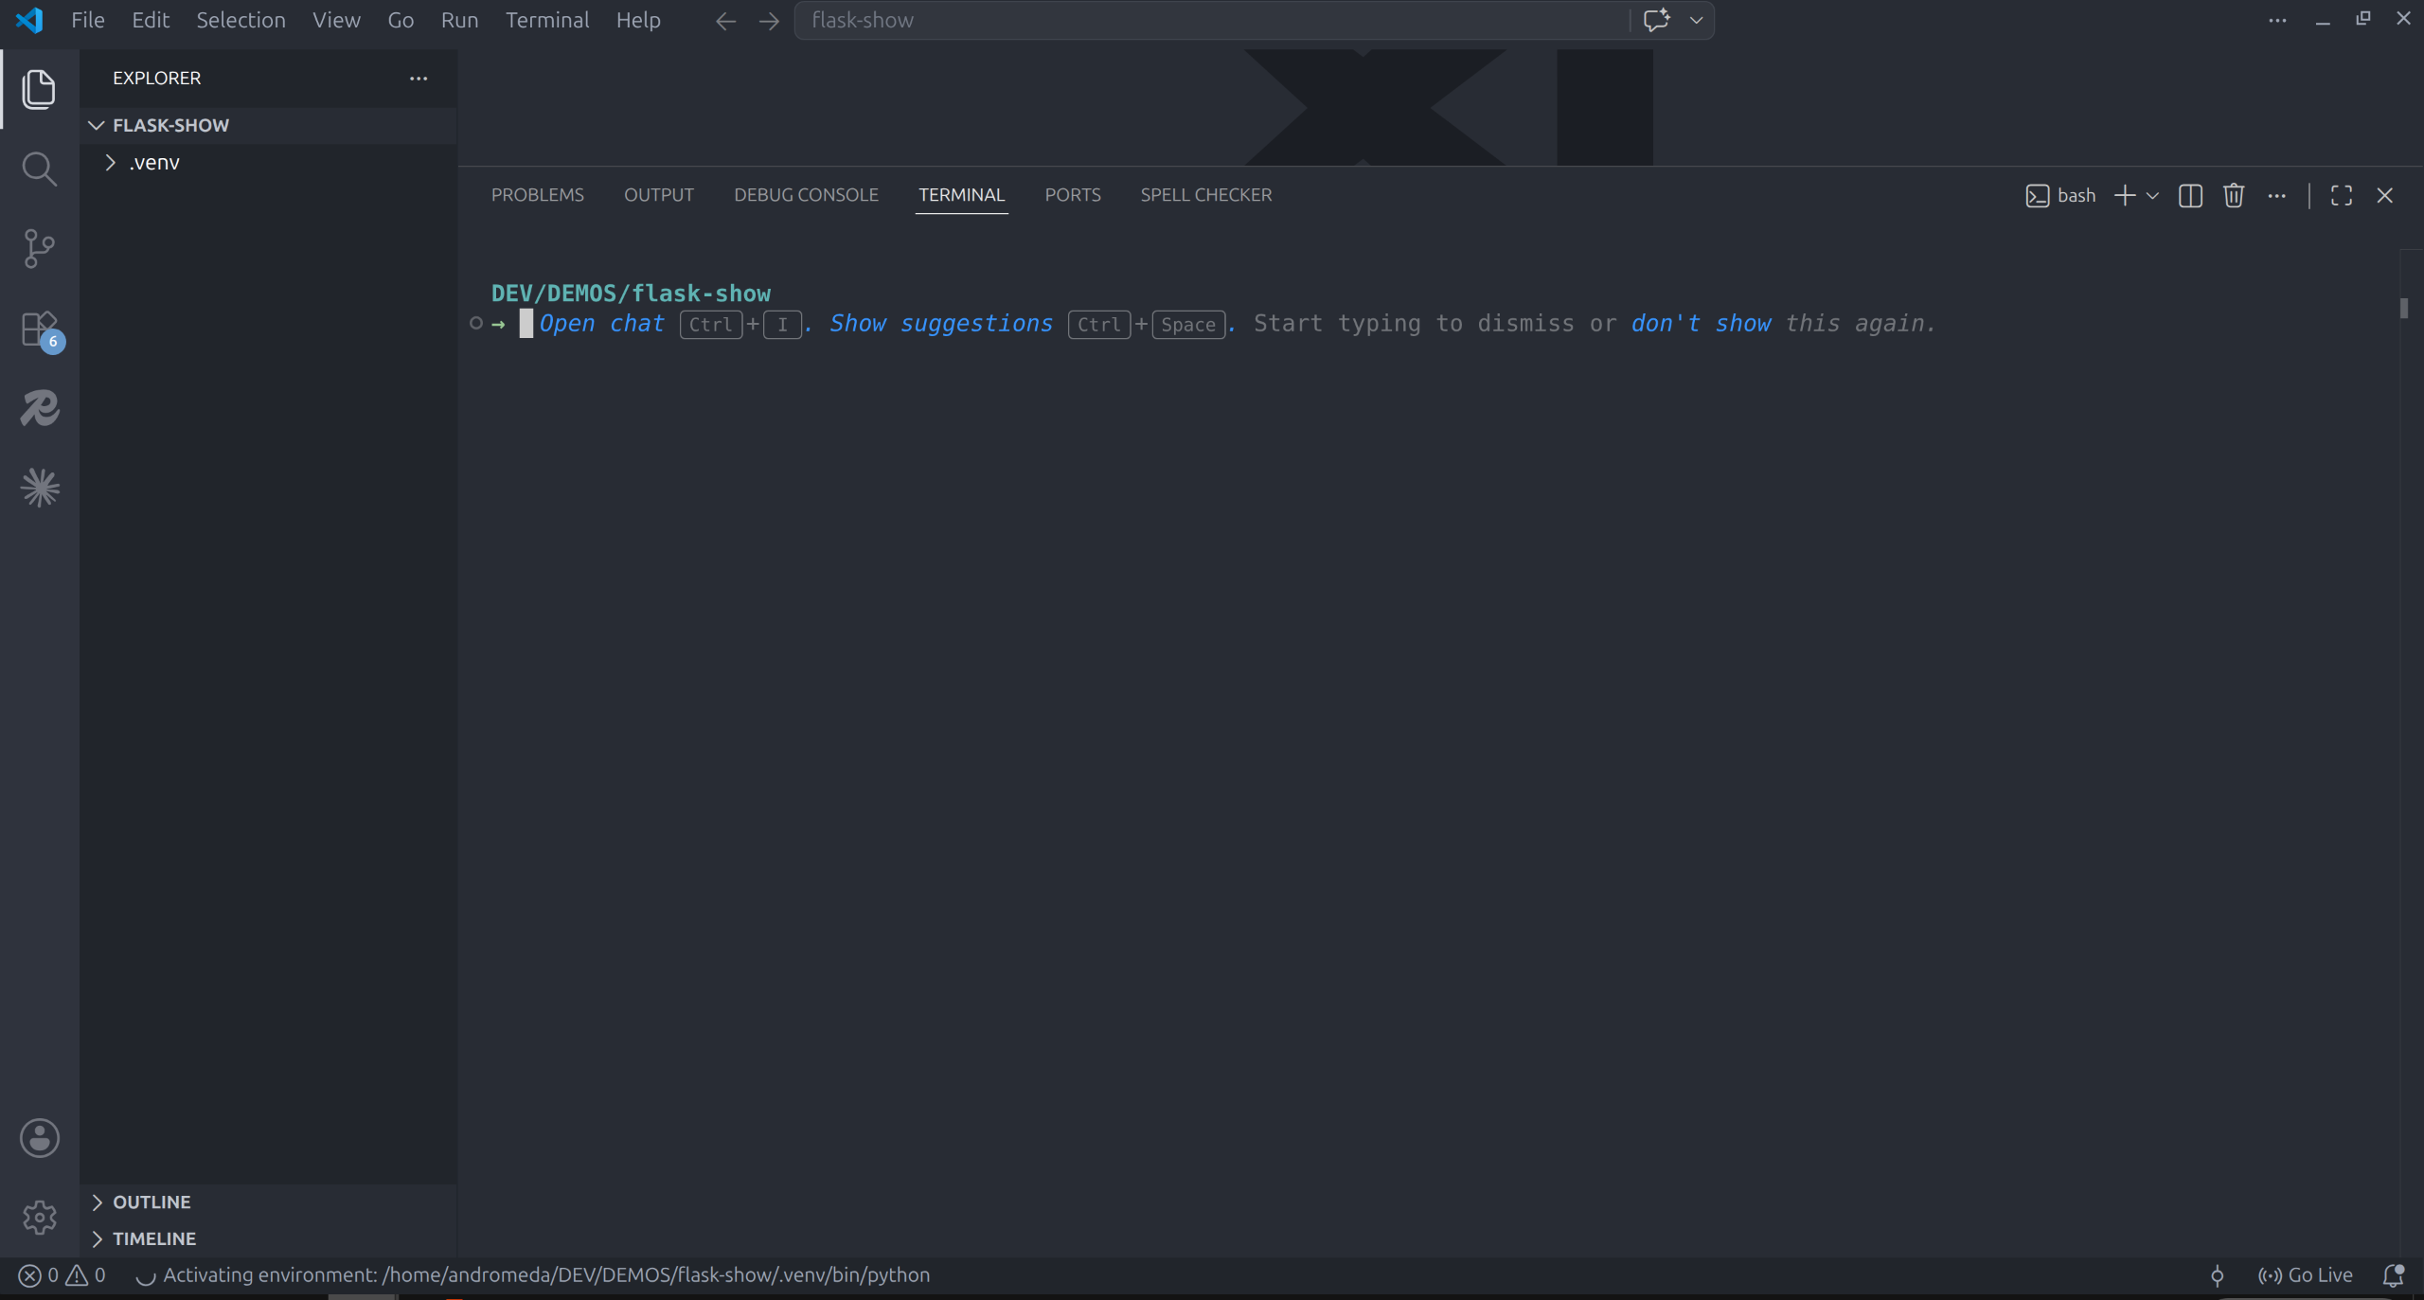Click the terminal command decoration circle
Viewport: 2424px width, 1300px height.
(476, 324)
